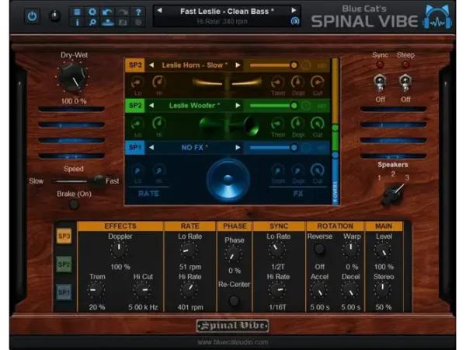
Task: Click the Doppler knob in Effects
Action: [119, 250]
